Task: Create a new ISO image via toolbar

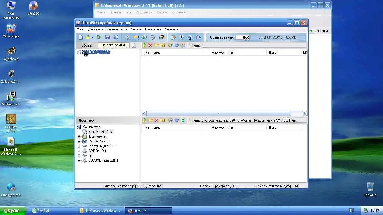Action: (80, 37)
